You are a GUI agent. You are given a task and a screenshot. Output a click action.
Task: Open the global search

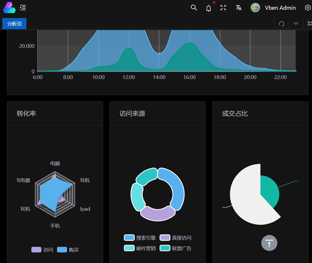(x=194, y=8)
